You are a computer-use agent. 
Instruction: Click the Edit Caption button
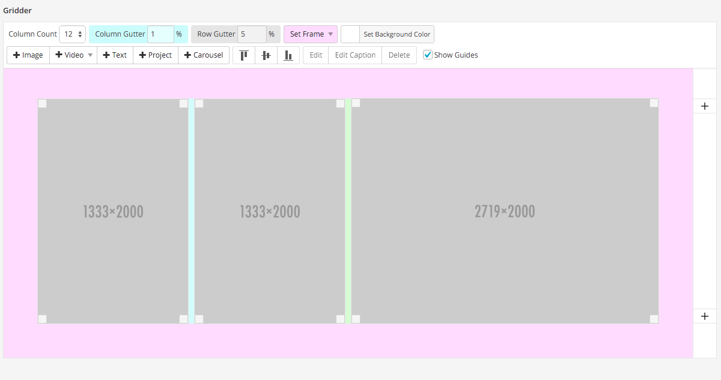(354, 55)
